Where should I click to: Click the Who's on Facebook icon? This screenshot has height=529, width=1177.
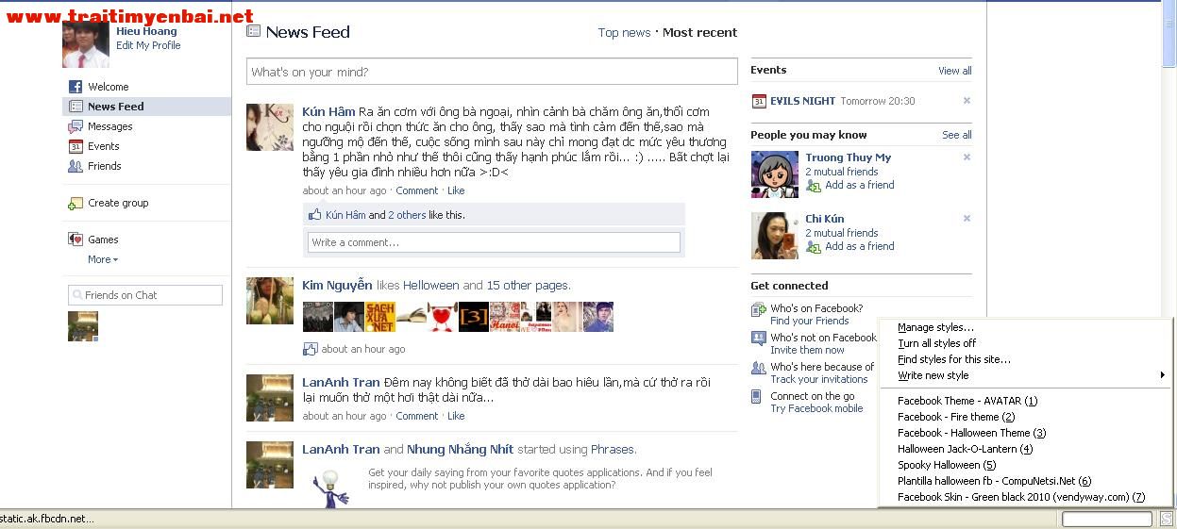coord(758,310)
